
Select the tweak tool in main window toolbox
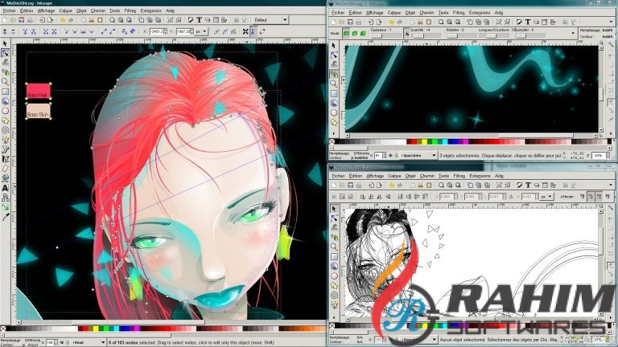(x=5, y=63)
